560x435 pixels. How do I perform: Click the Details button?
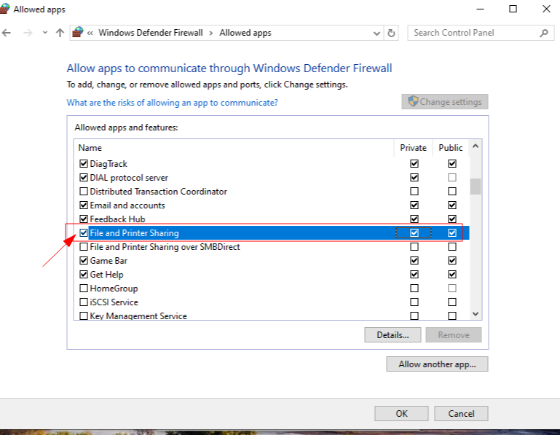click(x=393, y=335)
